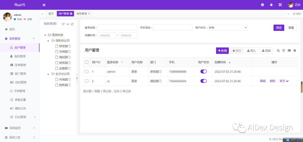Toggle the table card view icon
303x142 pixels.
[x=289, y=50]
